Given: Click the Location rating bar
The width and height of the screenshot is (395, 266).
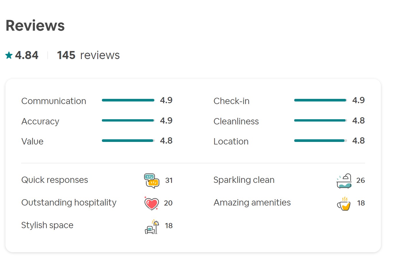Looking at the screenshot, I should 321,140.
